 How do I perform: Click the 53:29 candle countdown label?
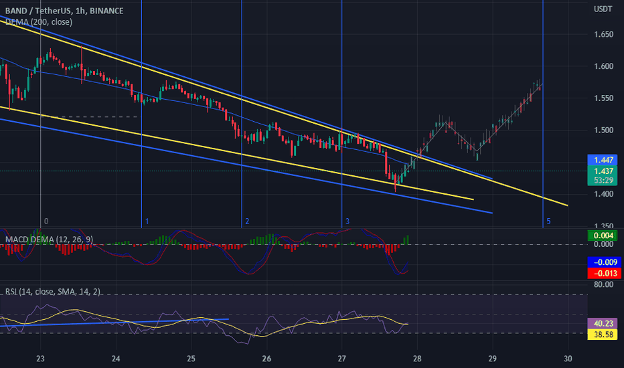coord(603,180)
